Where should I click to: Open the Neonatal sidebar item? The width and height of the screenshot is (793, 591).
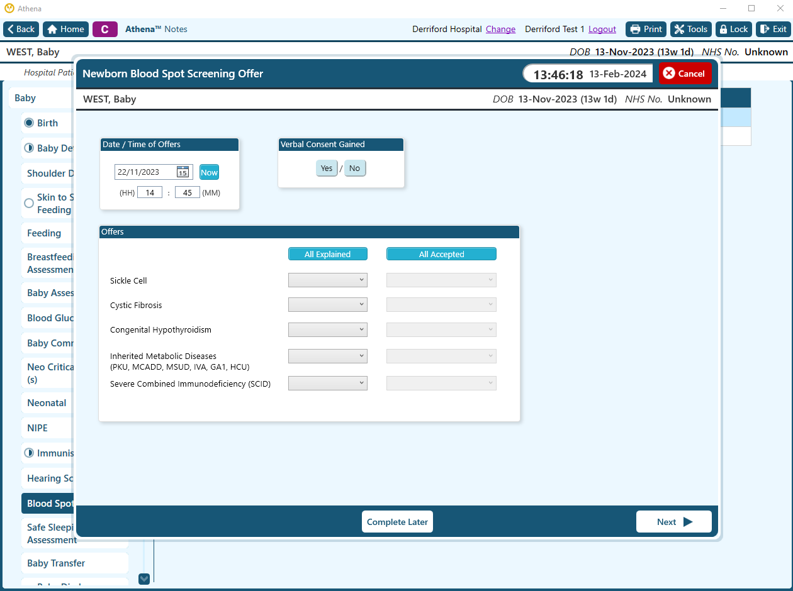48,403
